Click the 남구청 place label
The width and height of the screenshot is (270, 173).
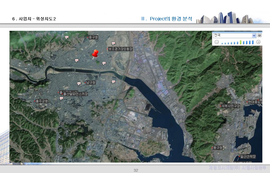pos(91,82)
